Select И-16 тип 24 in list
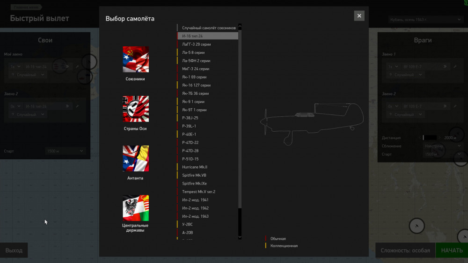468x263 pixels. (x=207, y=36)
